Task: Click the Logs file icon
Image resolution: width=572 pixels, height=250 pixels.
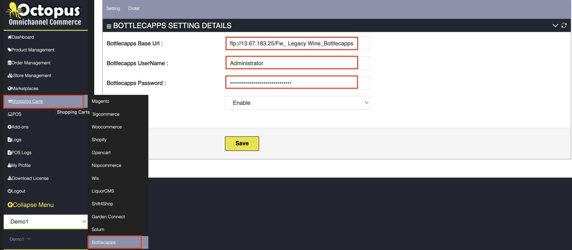Action: (x=9, y=140)
